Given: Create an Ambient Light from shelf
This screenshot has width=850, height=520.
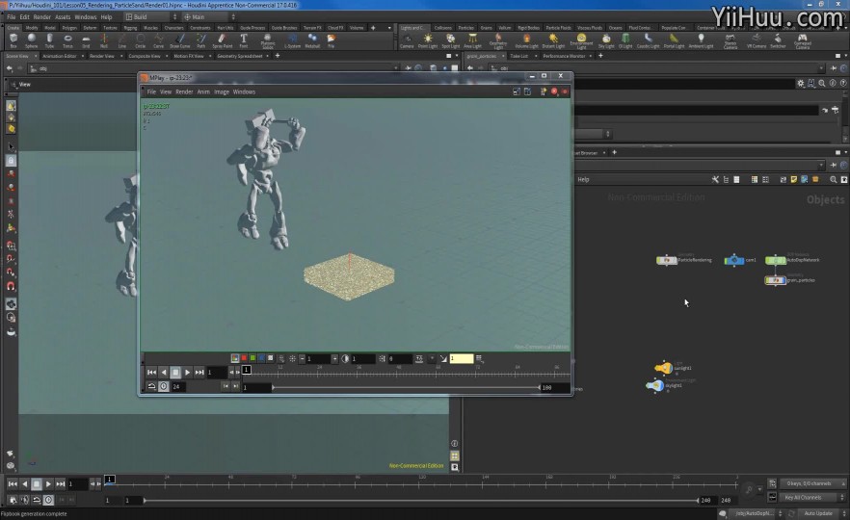Looking at the screenshot, I should 701,40.
